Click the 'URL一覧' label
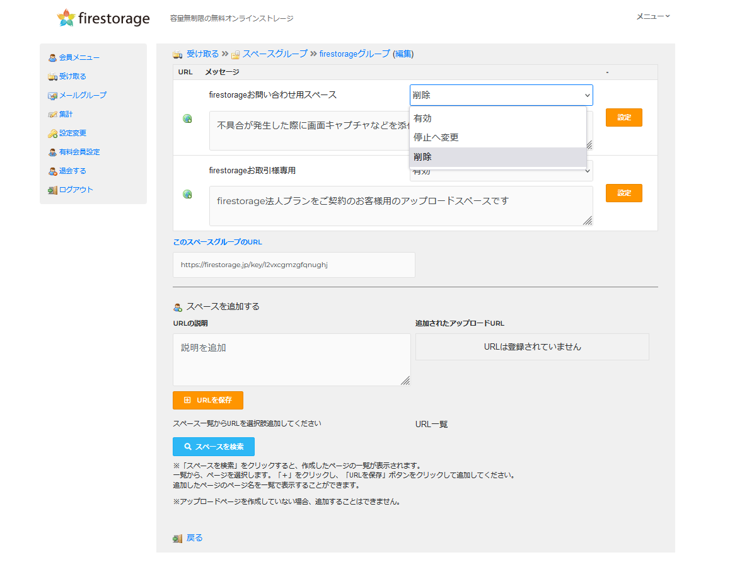Image resolution: width=742 pixels, height=567 pixels. [432, 425]
